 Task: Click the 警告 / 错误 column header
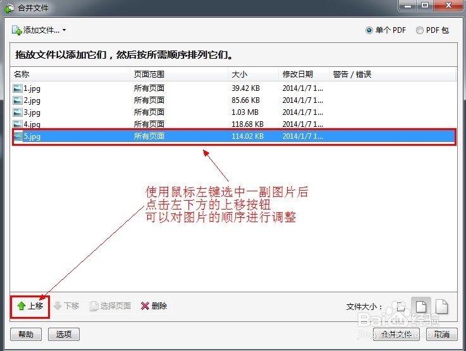point(392,74)
